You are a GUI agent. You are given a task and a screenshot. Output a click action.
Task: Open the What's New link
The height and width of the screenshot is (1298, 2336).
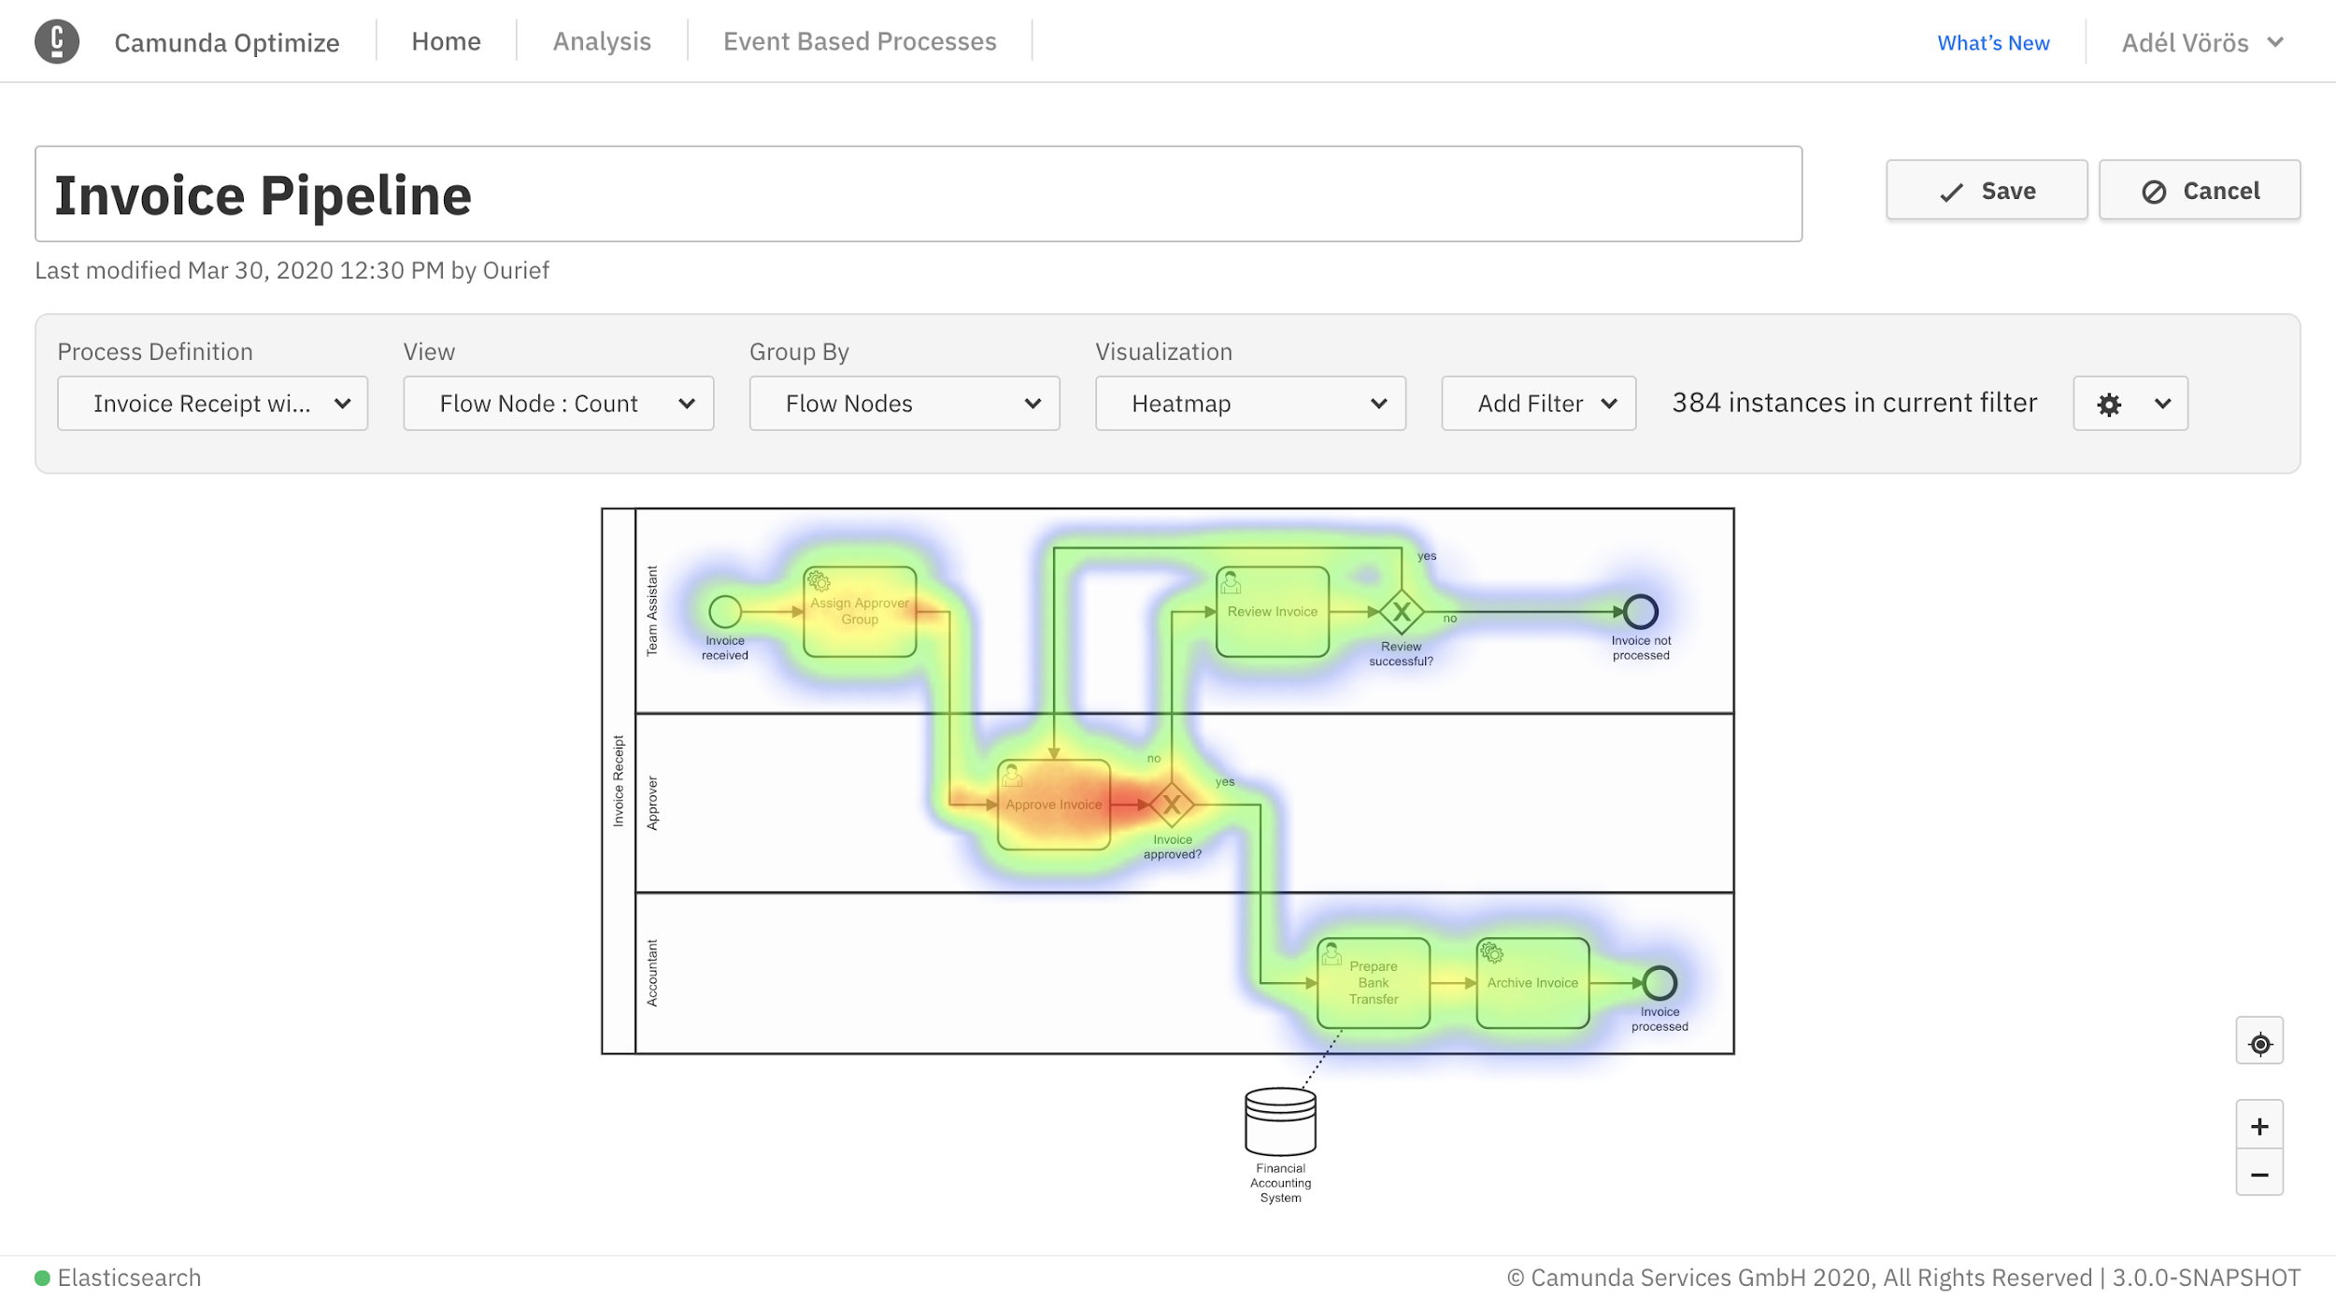[1992, 43]
